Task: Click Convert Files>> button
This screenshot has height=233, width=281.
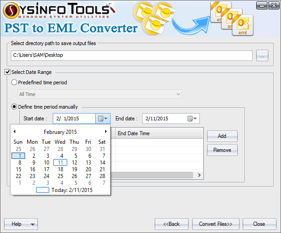Action: pyautogui.click(x=216, y=224)
